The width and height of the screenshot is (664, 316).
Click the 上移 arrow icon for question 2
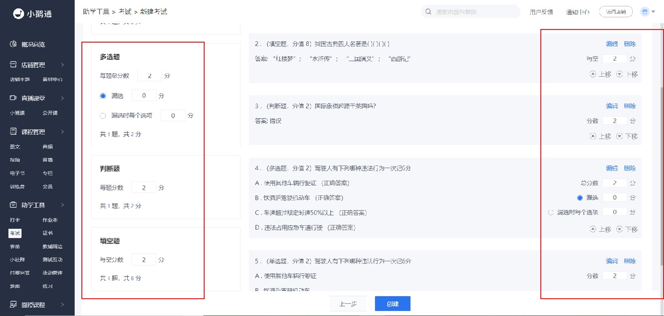point(593,74)
